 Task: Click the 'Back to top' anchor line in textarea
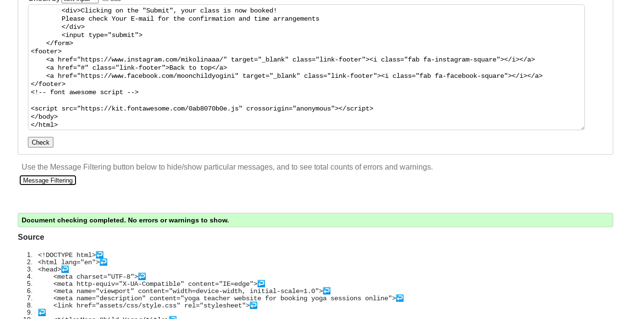point(137,68)
